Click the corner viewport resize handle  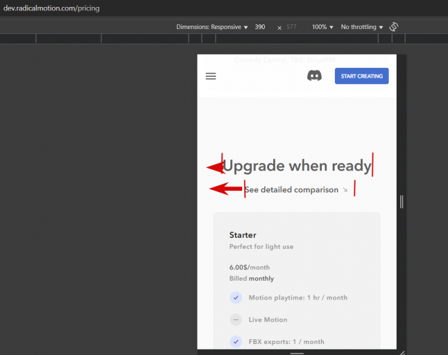click(x=402, y=353)
